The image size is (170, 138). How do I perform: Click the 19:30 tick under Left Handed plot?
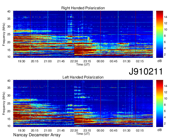coord(21,130)
